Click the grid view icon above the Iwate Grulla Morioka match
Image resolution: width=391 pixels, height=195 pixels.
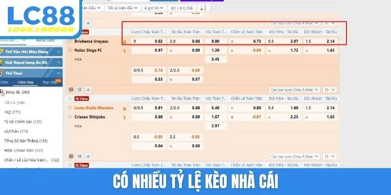(71, 90)
